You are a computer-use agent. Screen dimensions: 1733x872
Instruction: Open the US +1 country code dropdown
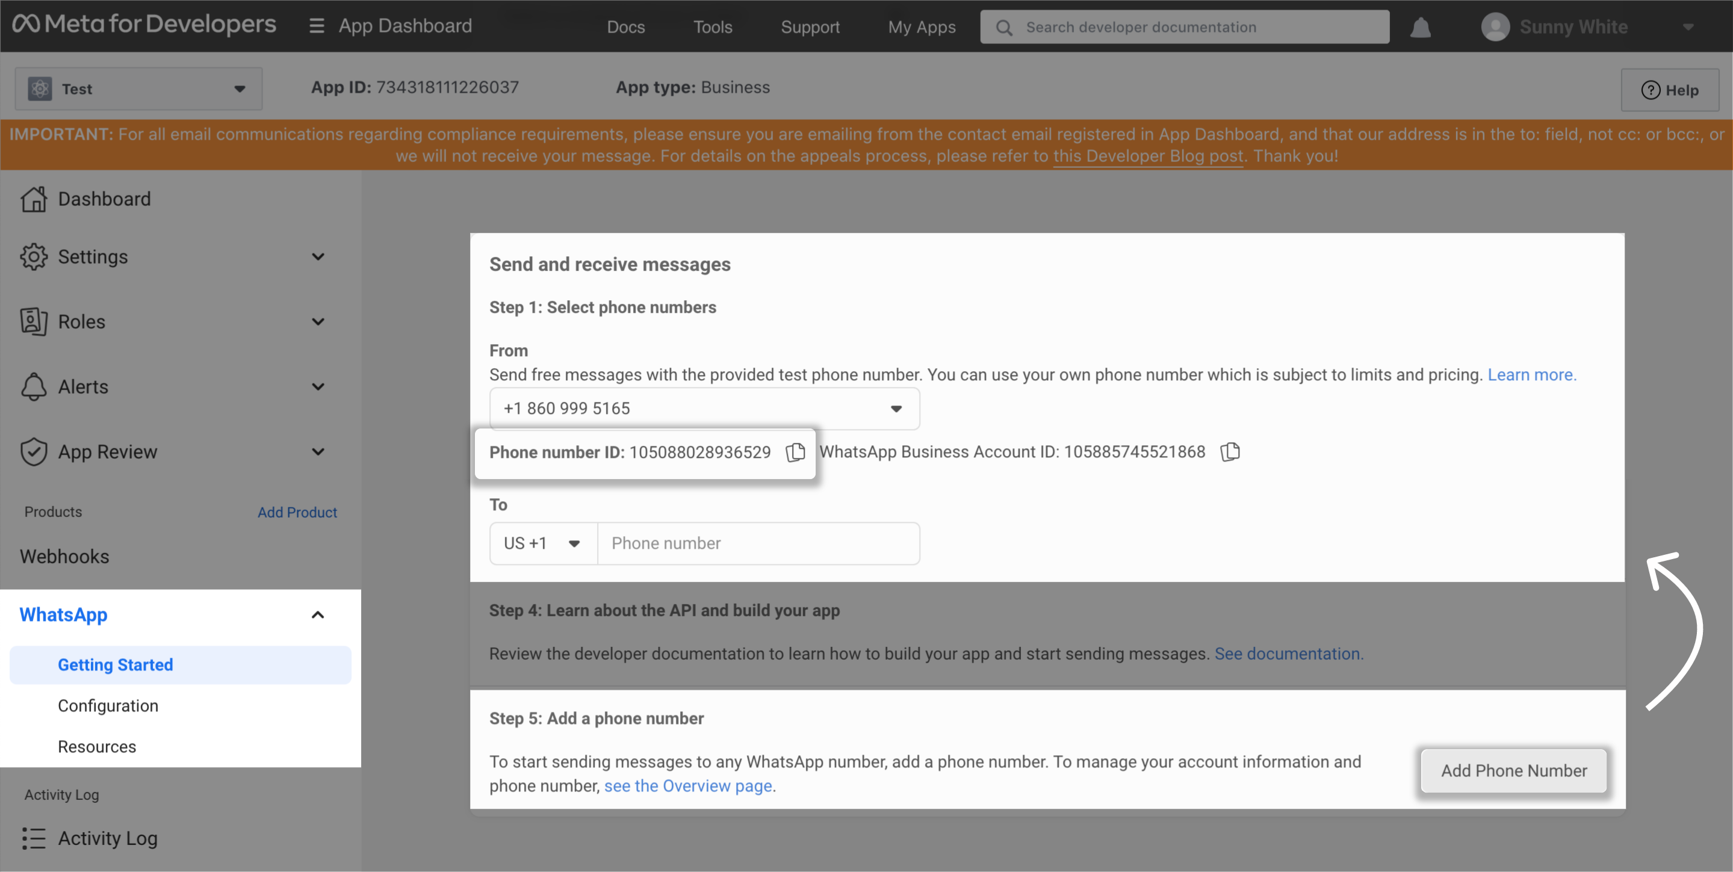542,543
